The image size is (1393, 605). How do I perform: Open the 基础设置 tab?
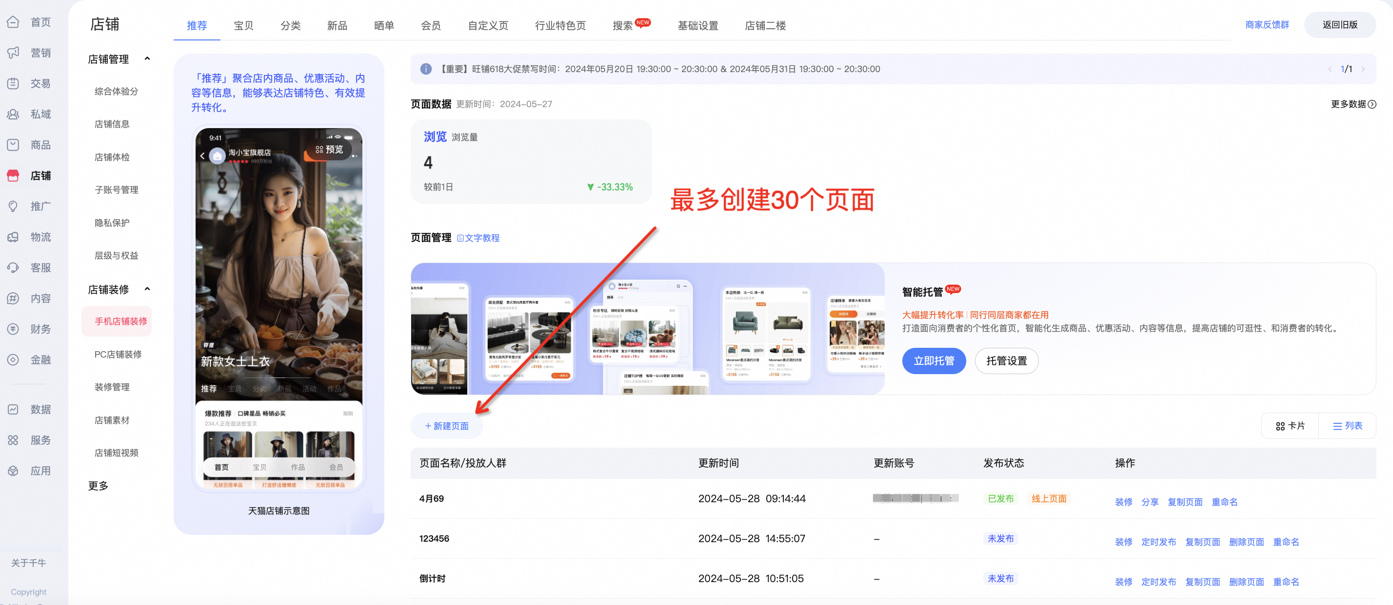pyautogui.click(x=697, y=25)
